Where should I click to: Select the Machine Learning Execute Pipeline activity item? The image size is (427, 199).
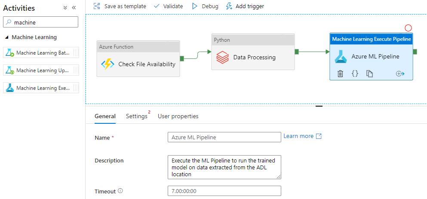pyautogui.click(x=41, y=88)
